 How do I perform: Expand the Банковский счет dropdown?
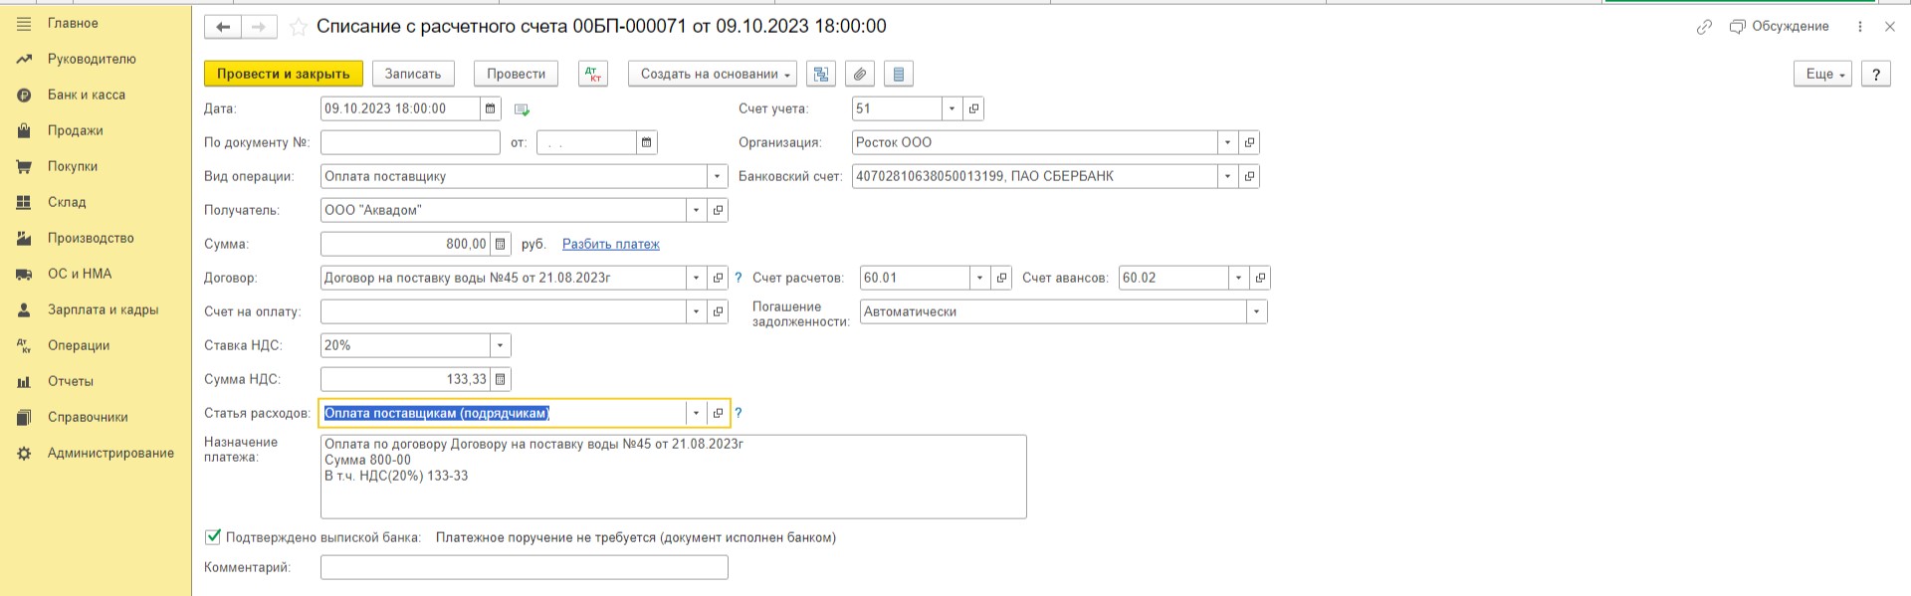click(x=1228, y=176)
